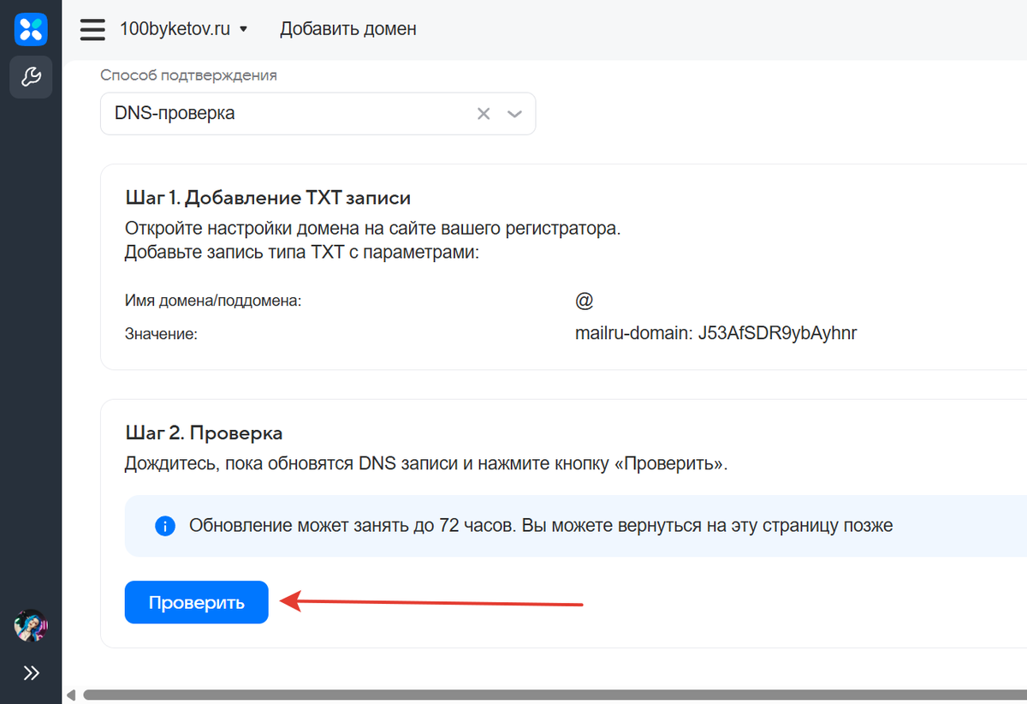The width and height of the screenshot is (1027, 704).
Task: Click the blue info icon in the notice
Action: pyautogui.click(x=165, y=525)
